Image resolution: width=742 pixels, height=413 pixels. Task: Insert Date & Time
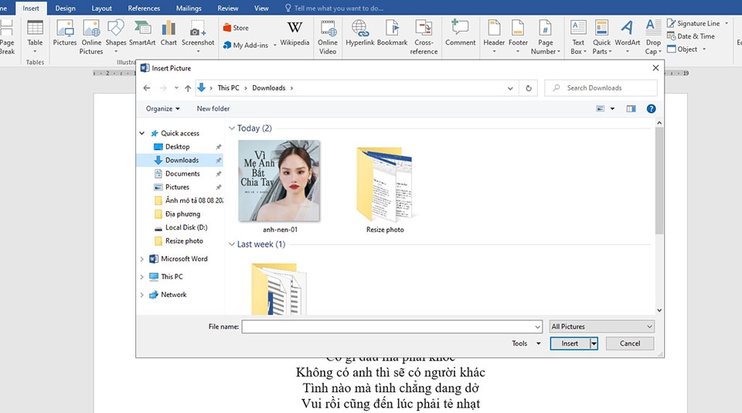pyautogui.click(x=691, y=36)
